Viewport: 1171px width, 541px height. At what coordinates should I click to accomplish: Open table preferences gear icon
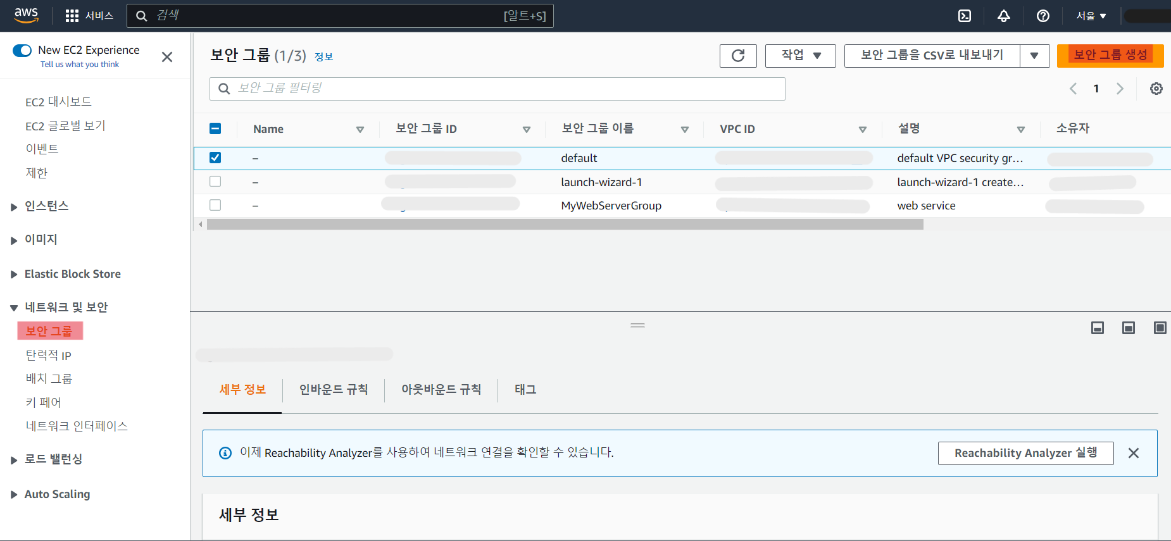(1156, 89)
